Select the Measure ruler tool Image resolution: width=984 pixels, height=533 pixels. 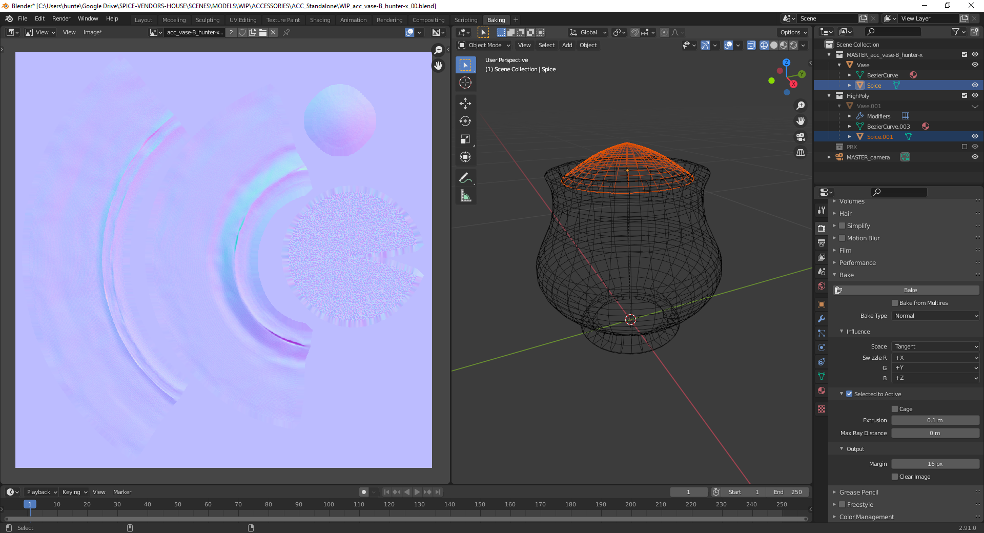pyautogui.click(x=465, y=196)
